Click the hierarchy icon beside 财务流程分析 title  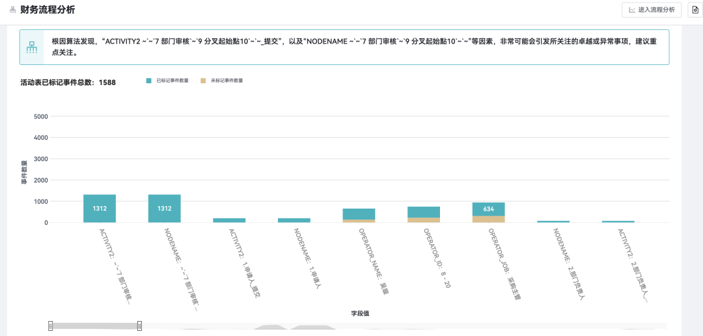point(12,10)
